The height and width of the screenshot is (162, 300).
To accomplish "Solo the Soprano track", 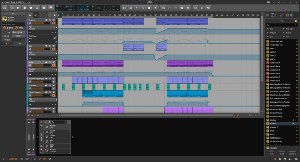I will coord(49,20).
